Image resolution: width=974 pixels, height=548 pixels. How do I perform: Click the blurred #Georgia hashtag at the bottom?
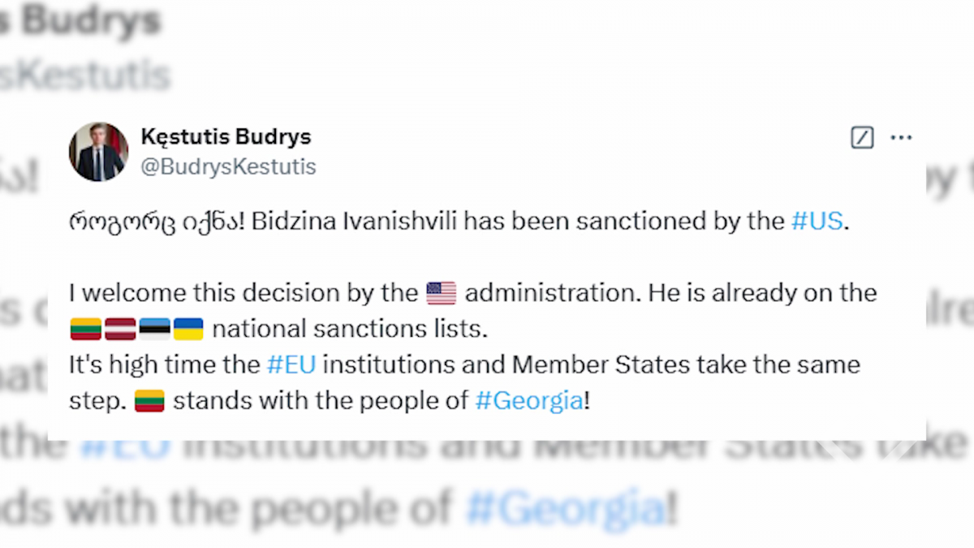[x=565, y=508]
